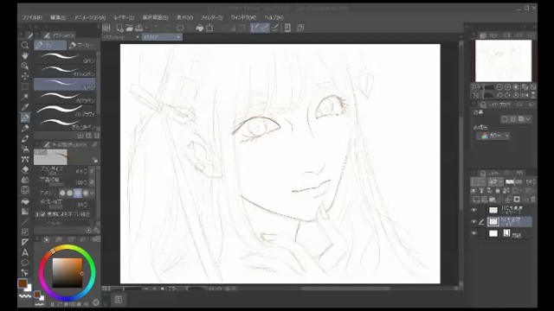Select the Text tool (A icon)
Screen dimensions: 554x311
pyautogui.click(x=25, y=252)
